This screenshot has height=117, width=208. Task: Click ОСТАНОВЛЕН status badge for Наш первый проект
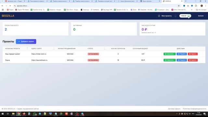(93, 54)
